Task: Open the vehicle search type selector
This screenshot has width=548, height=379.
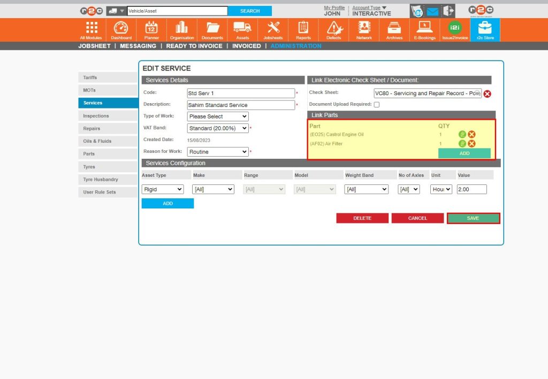Action: click(116, 11)
